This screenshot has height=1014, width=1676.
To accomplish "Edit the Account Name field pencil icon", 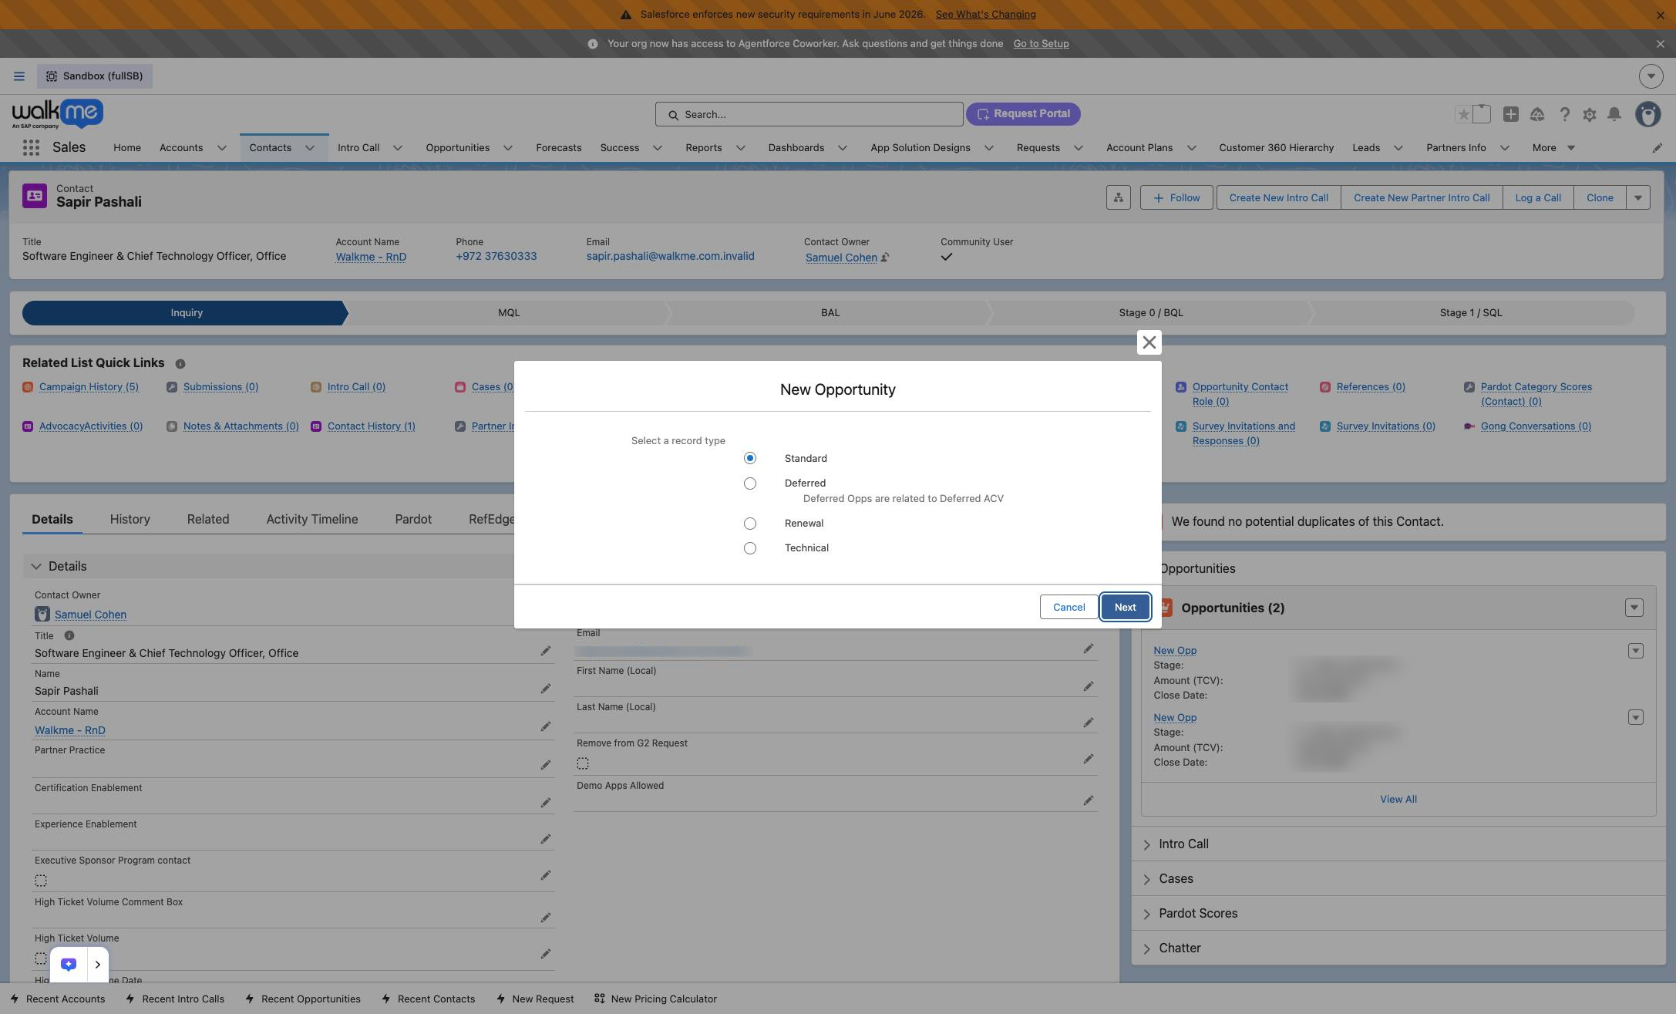I will pyautogui.click(x=546, y=727).
